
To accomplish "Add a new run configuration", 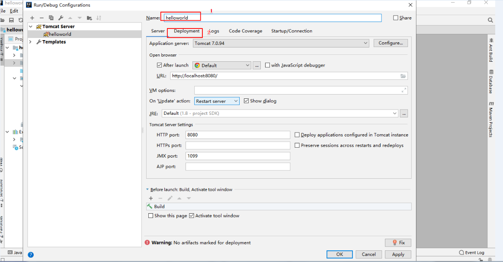I will (32, 18).
